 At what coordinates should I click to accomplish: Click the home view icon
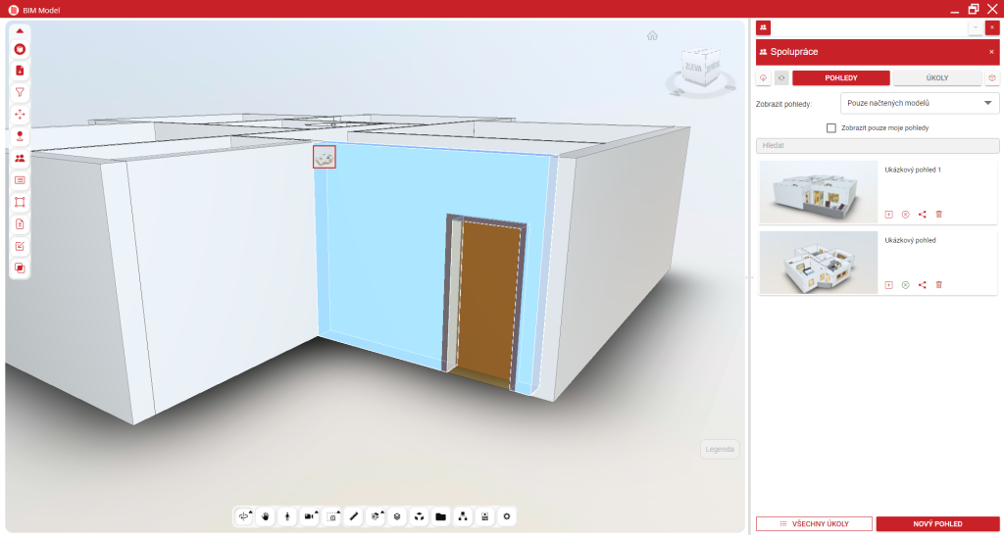652,36
